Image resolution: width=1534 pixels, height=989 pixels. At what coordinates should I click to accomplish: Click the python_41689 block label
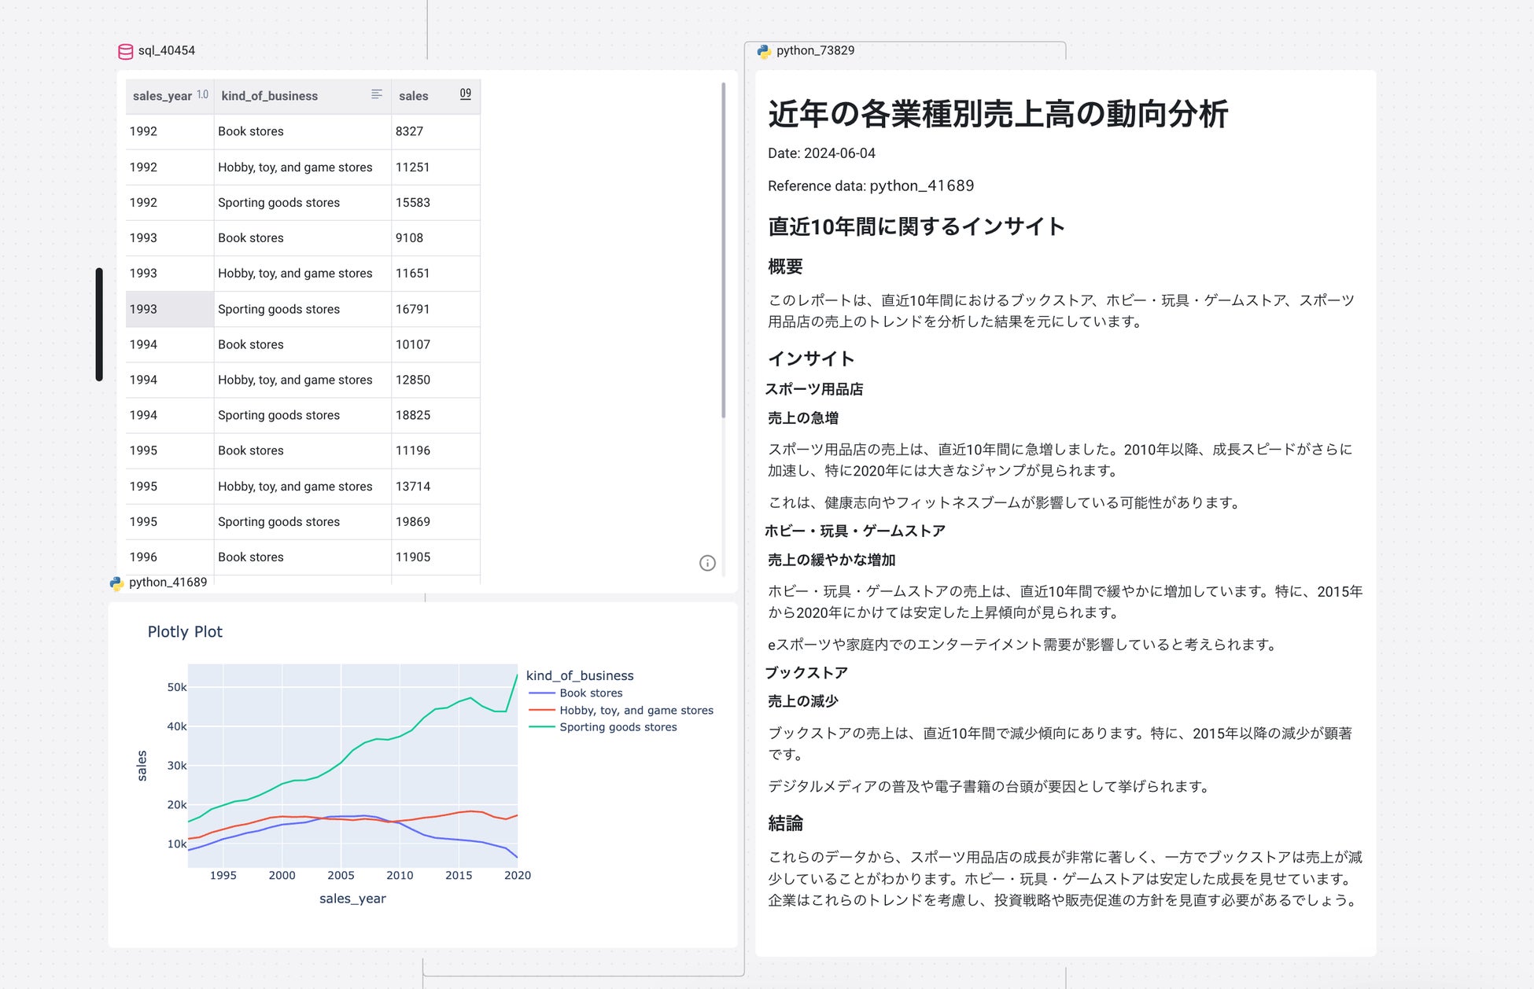168,583
